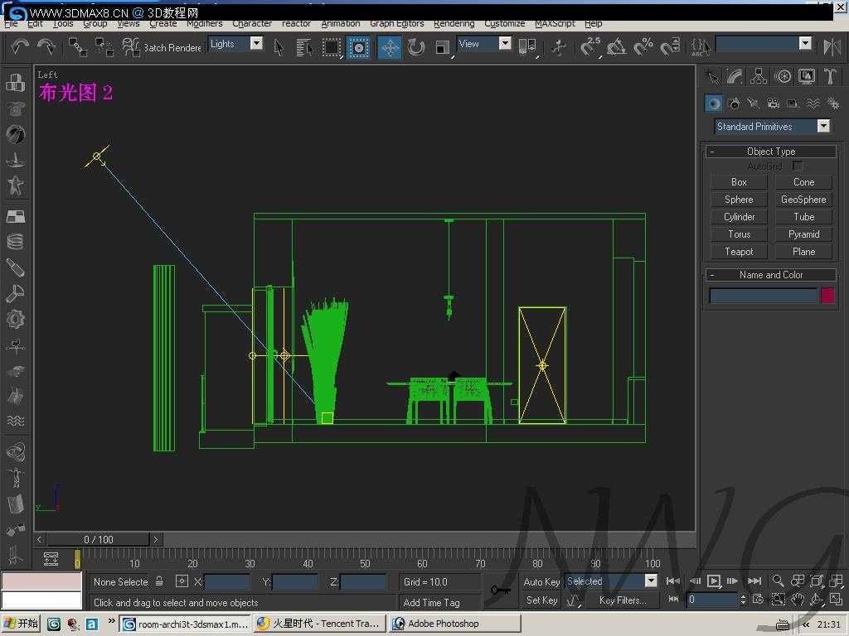Open the Graph Editors menu

[396, 24]
